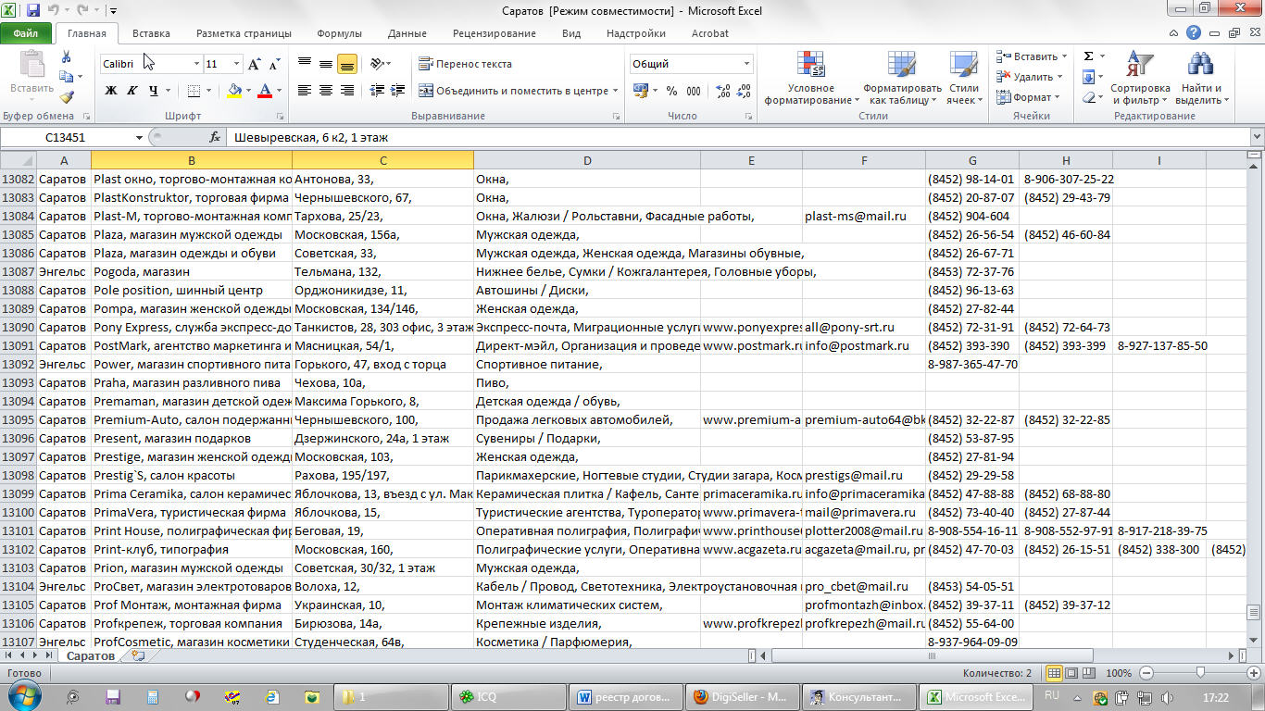Viewport: 1265px width, 711px height.
Task: Click the Paste (Вставить) clipboard icon
Action: [x=31, y=65]
